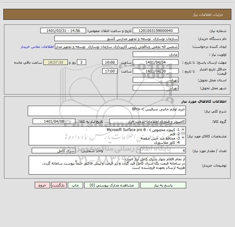Select item line 2- قلم
This screenshot has width=235, height=227.
click(x=175, y=134)
